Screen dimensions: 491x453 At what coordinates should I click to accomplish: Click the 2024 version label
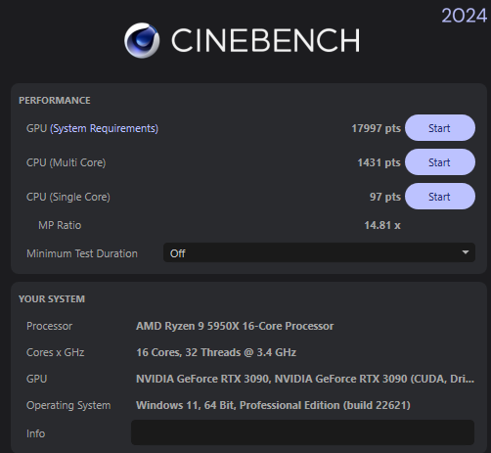pyautogui.click(x=465, y=16)
